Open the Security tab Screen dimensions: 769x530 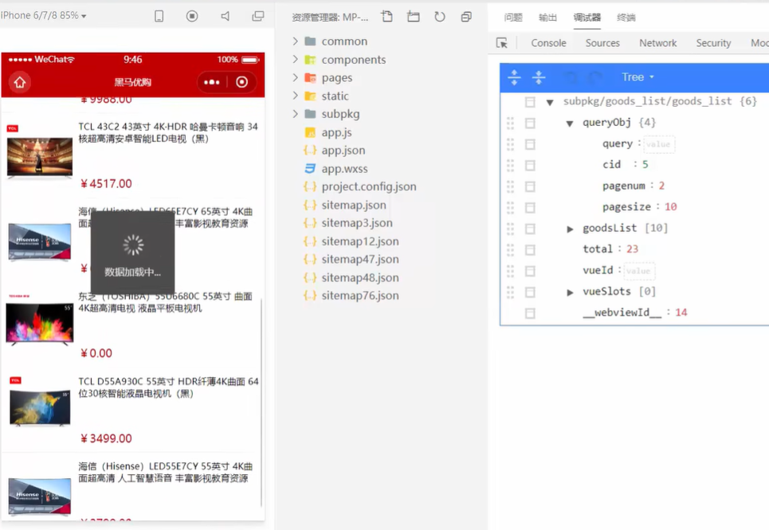(713, 43)
